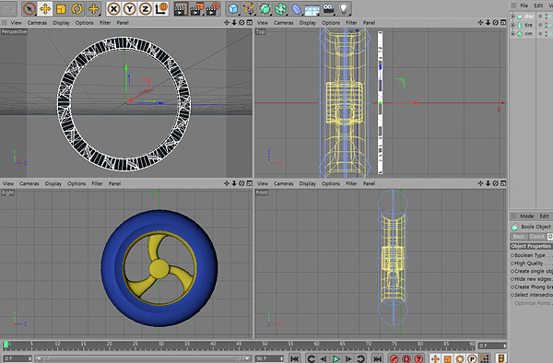
Task: Play animation forwards
Action: click(336, 358)
